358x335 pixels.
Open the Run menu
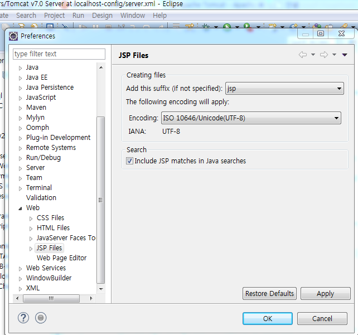[x=78, y=16]
